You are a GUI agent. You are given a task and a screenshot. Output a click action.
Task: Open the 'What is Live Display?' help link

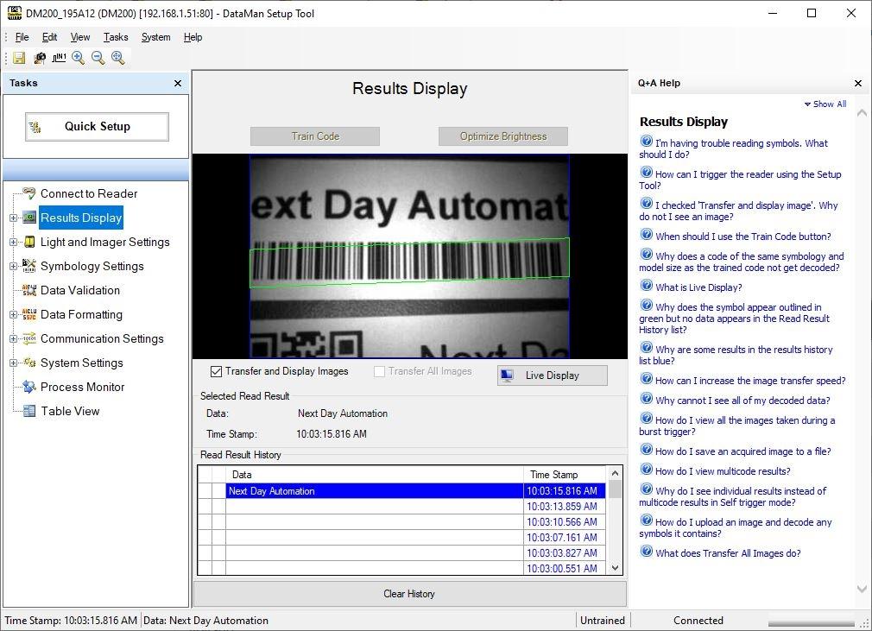698,287
